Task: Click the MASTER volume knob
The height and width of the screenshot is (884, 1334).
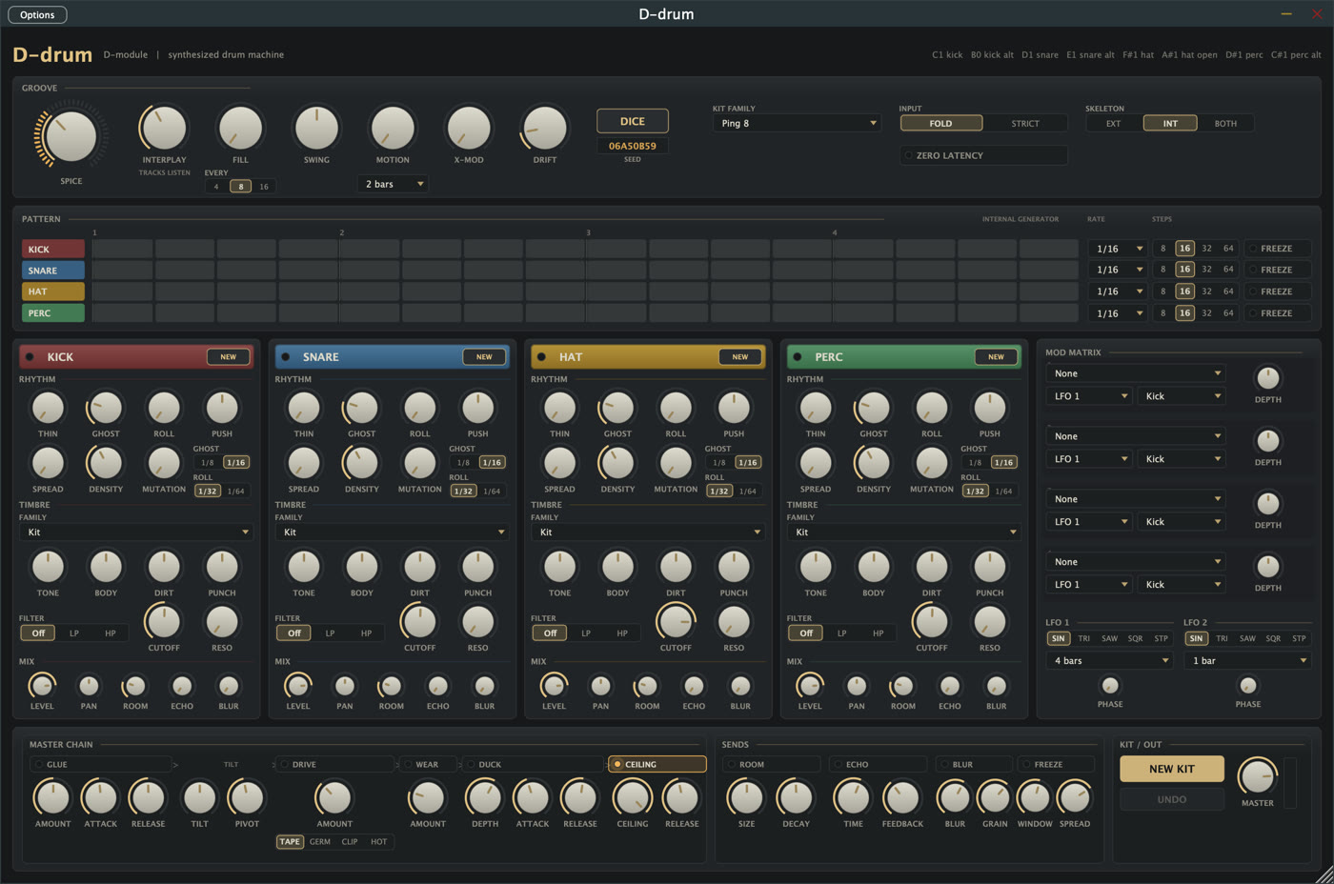Action: (x=1258, y=776)
